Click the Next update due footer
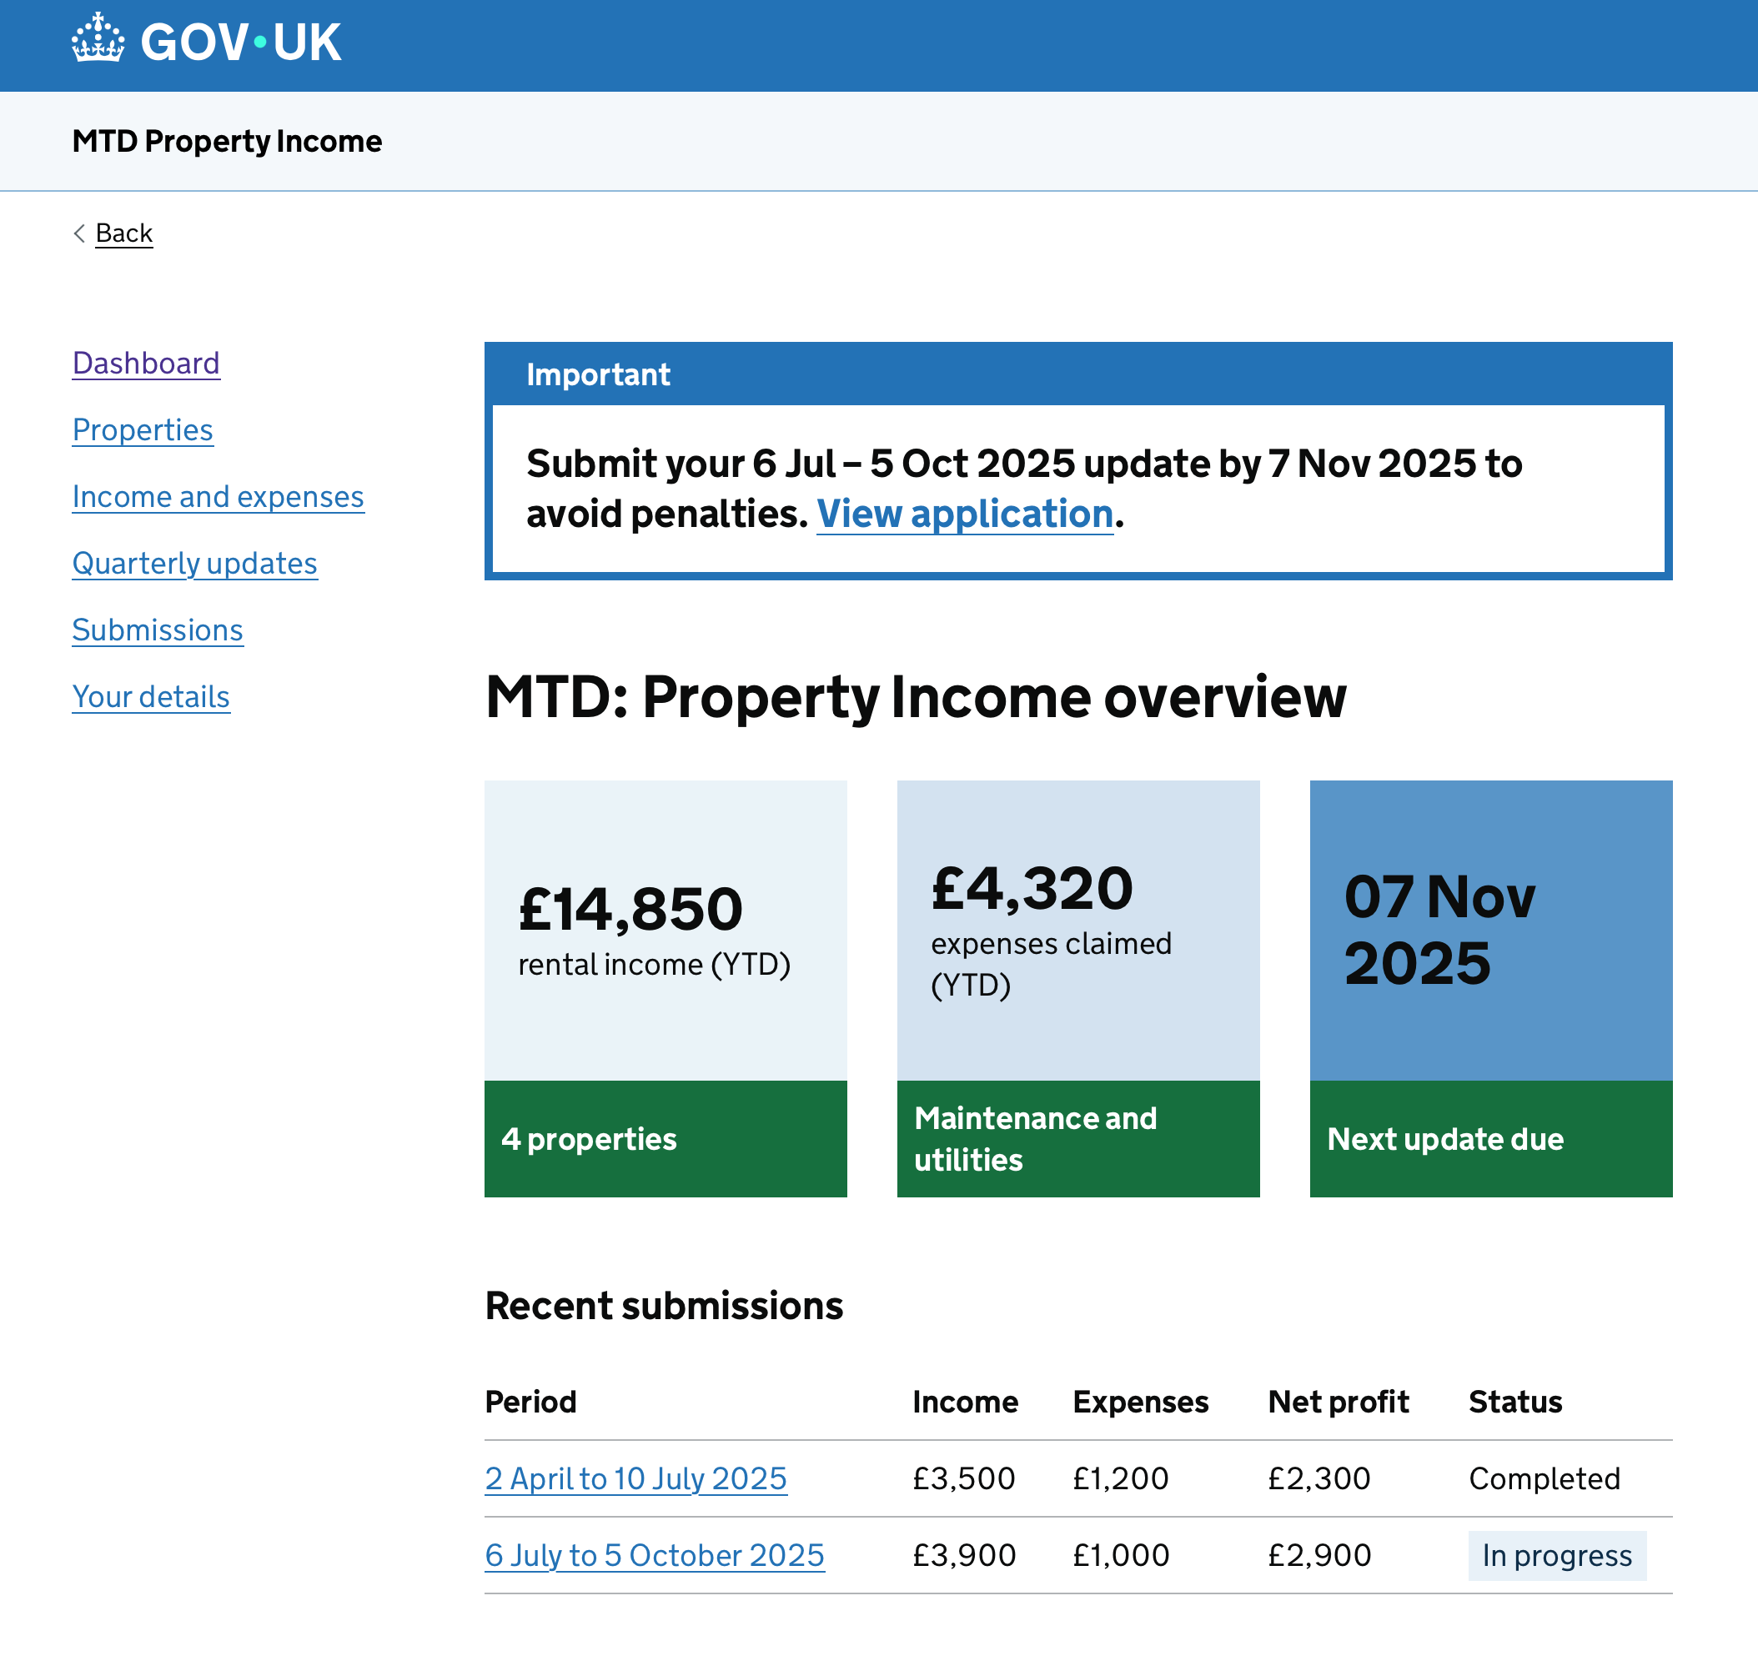Screen dimensions: 1758x1656 [x=1491, y=1139]
